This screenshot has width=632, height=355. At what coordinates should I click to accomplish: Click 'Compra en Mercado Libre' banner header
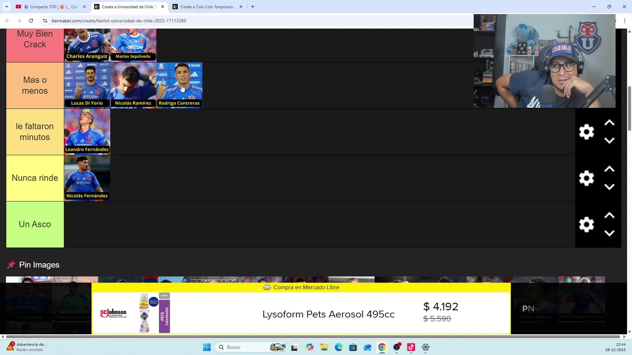click(301, 287)
